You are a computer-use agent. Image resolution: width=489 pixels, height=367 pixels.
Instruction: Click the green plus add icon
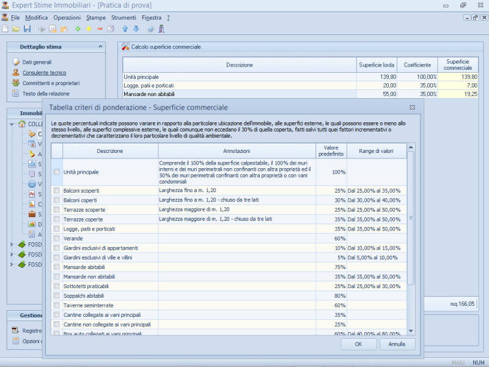[78, 29]
